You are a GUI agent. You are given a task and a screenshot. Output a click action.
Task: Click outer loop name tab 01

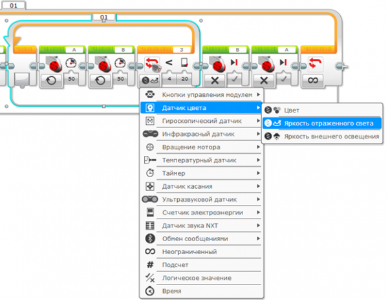click(x=14, y=5)
